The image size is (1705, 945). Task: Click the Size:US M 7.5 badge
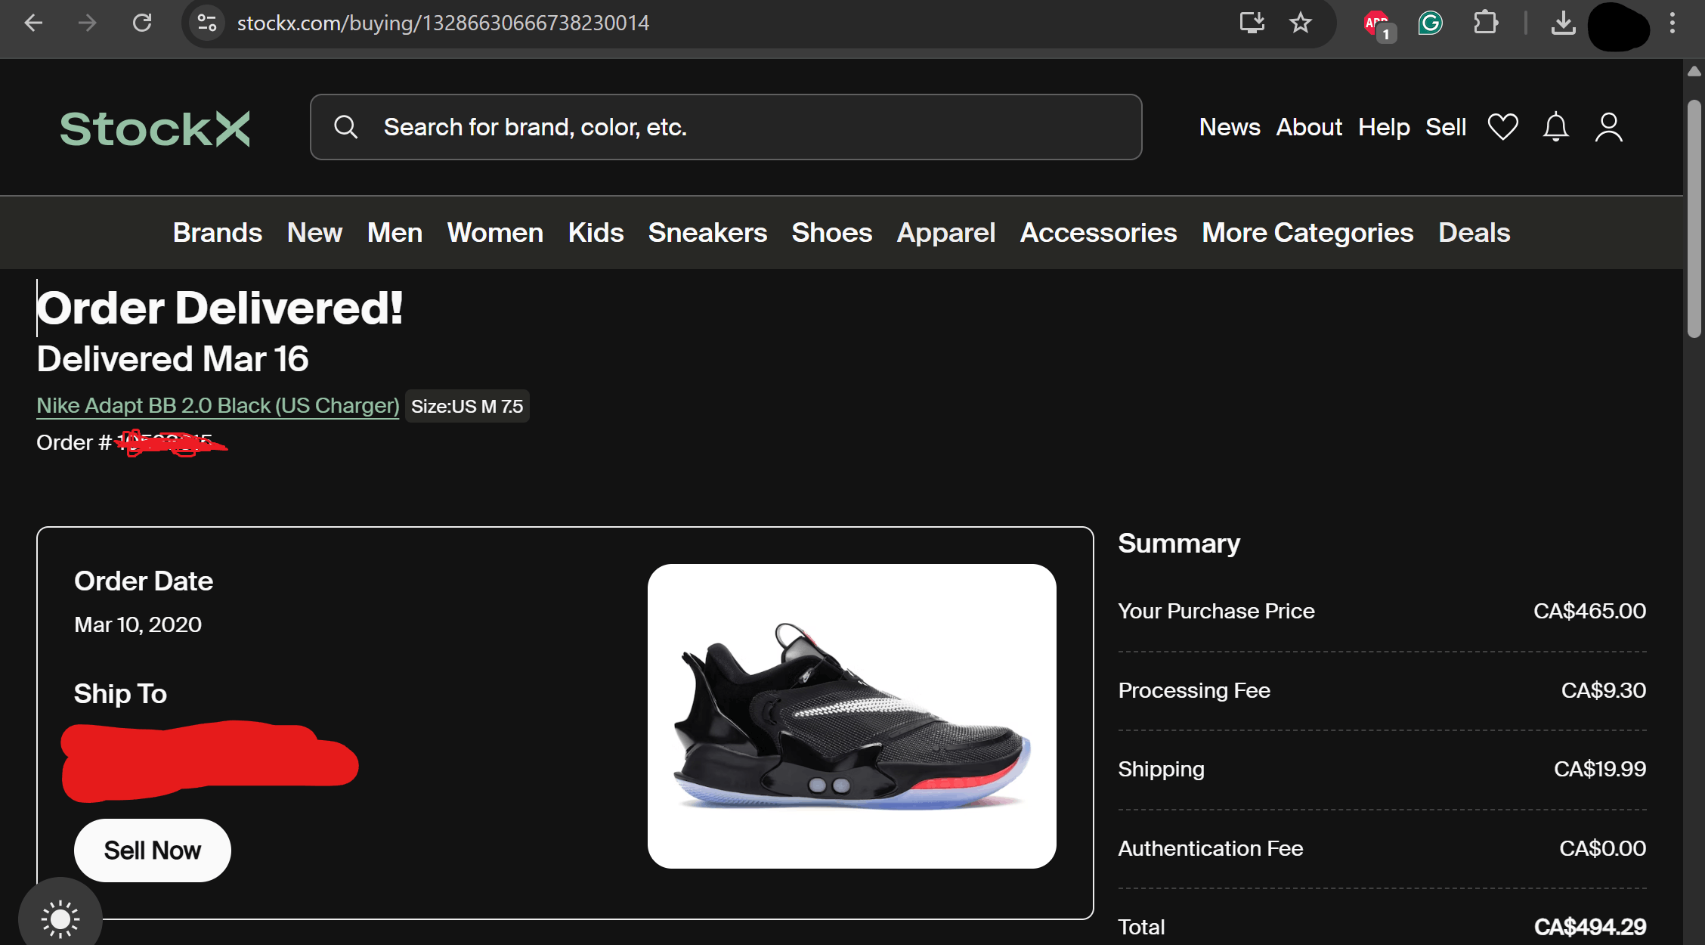pos(467,406)
